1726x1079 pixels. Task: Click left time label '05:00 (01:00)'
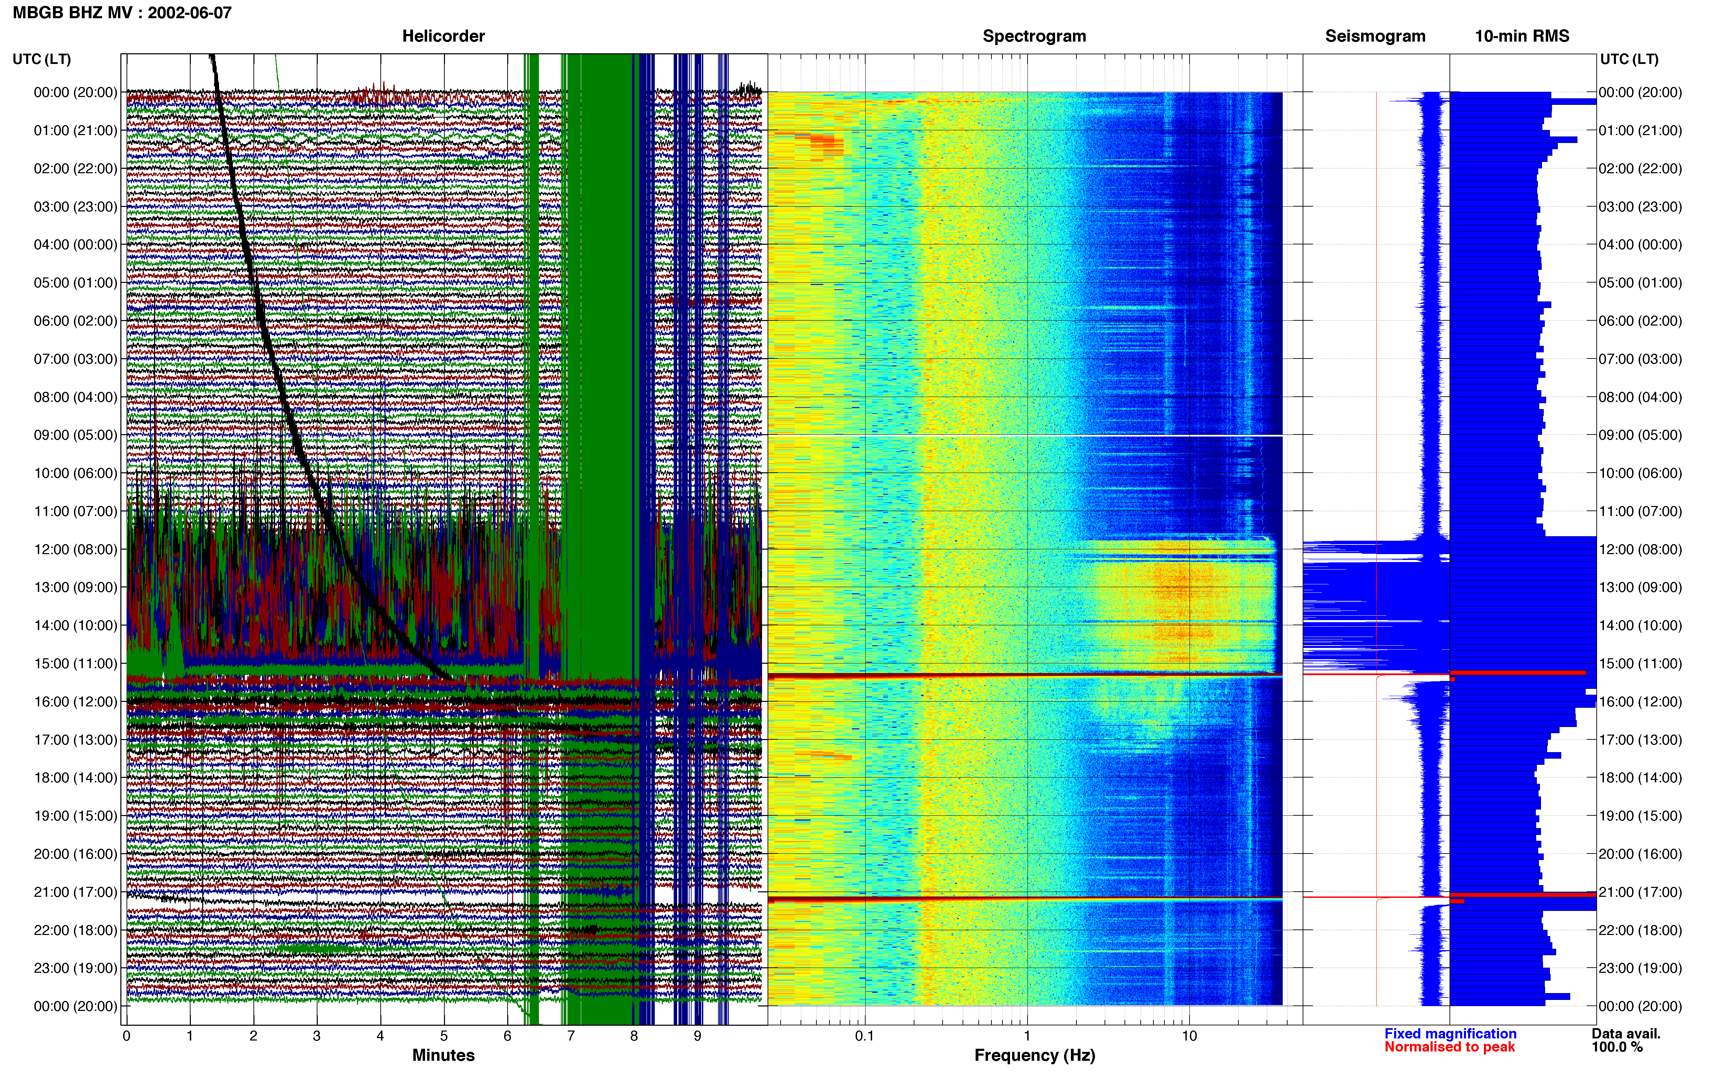coord(76,283)
